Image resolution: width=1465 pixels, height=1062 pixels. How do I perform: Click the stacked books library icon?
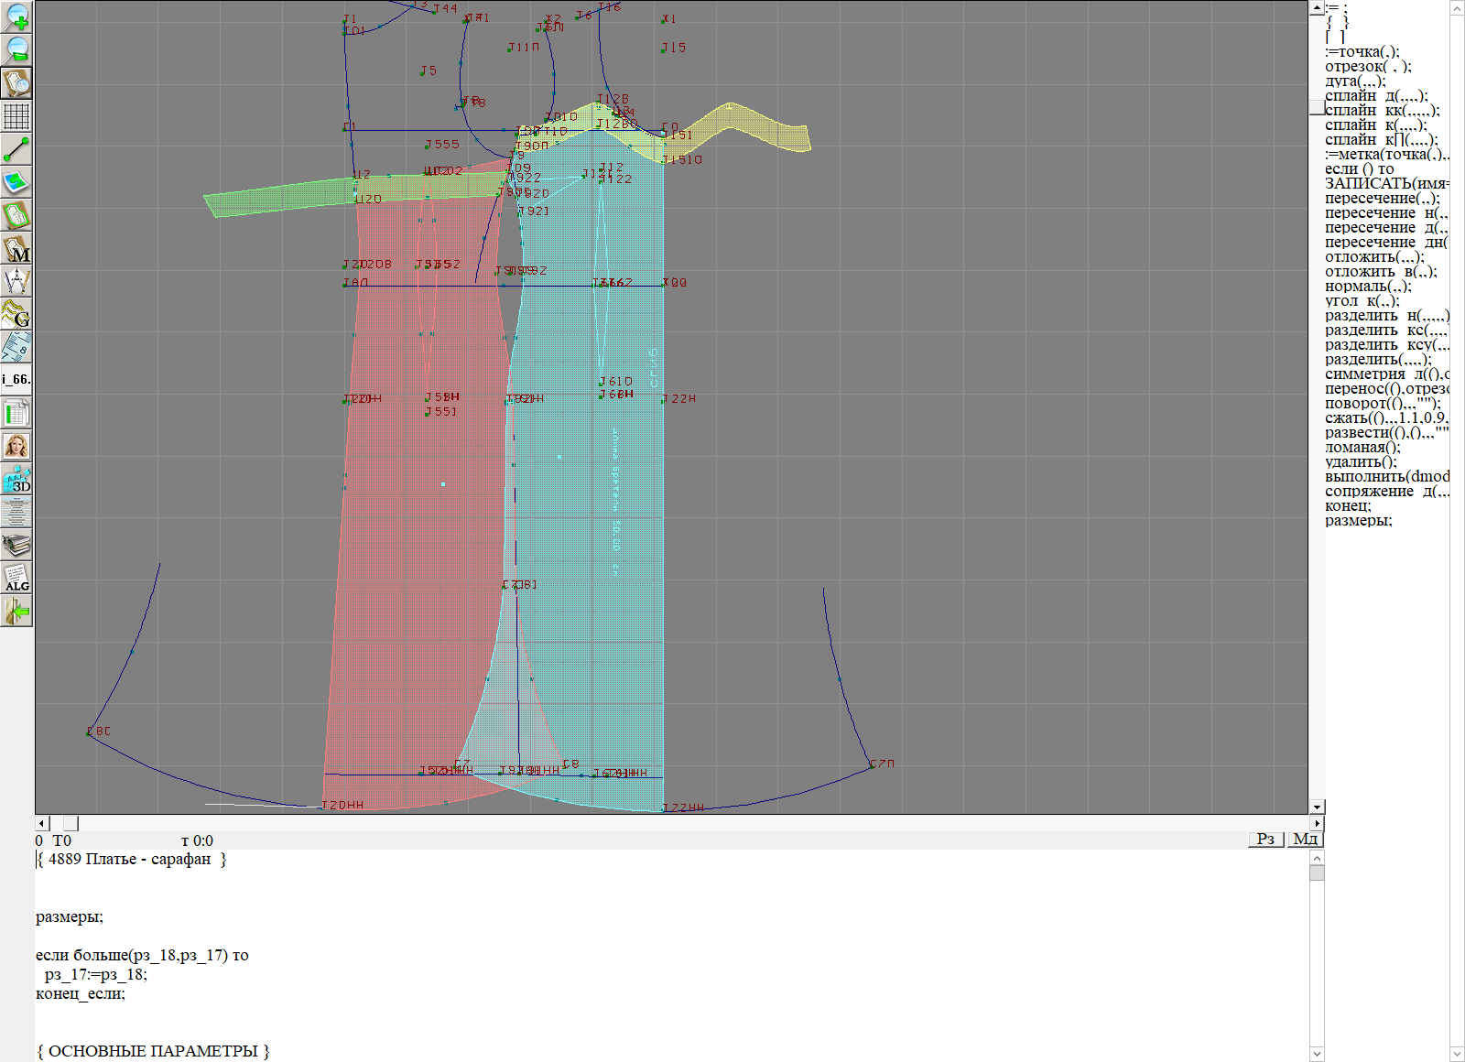[x=16, y=546]
